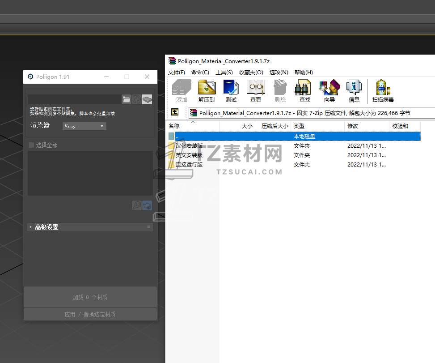Image resolution: width=435 pixels, height=363 pixels.
Task: Click the texture folder path input field
Action: click(x=74, y=99)
